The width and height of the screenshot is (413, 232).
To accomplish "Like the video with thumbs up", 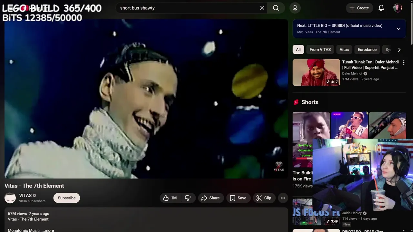I will pos(170,198).
